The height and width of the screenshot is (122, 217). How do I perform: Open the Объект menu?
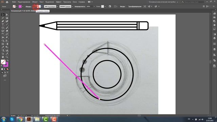coord(35,2)
